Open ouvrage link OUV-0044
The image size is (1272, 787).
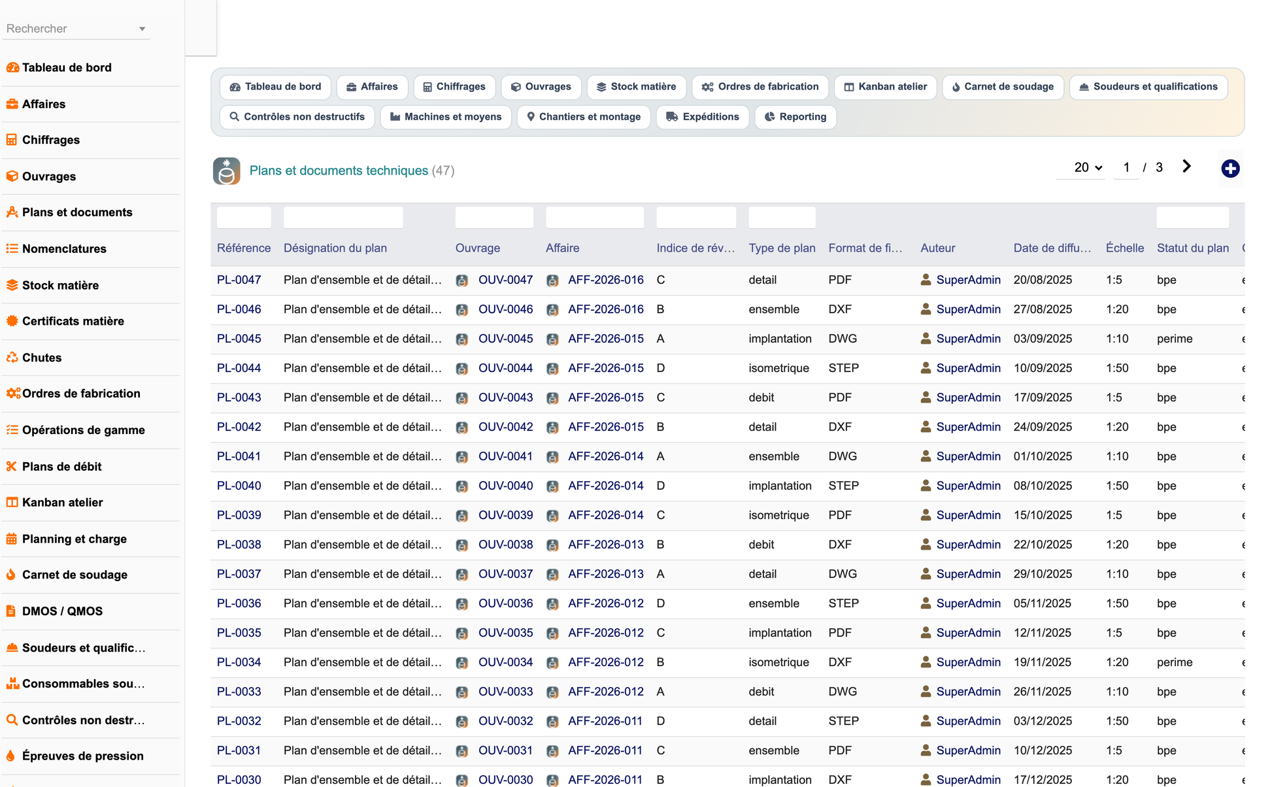point(505,368)
